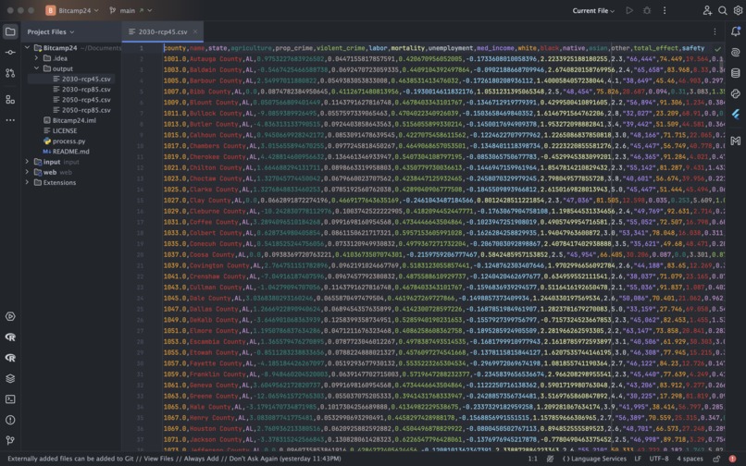Expand the input folder
746x466 pixels.
(x=27, y=162)
